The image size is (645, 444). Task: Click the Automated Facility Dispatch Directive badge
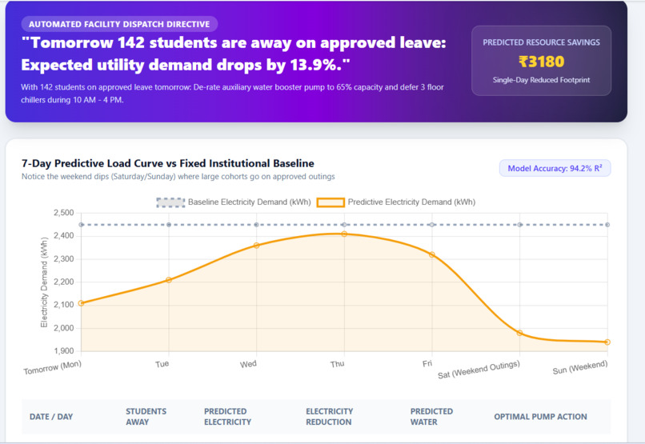tap(119, 24)
